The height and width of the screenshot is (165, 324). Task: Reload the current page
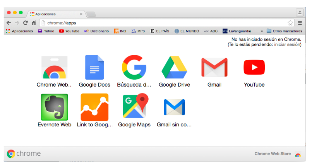pyautogui.click(x=26, y=23)
